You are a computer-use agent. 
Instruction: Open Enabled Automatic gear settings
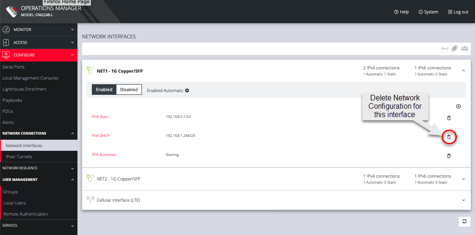pyautogui.click(x=187, y=90)
